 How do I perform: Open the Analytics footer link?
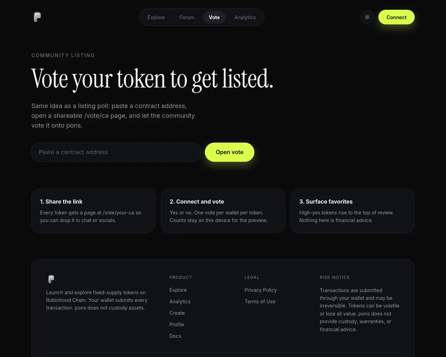[180, 302]
